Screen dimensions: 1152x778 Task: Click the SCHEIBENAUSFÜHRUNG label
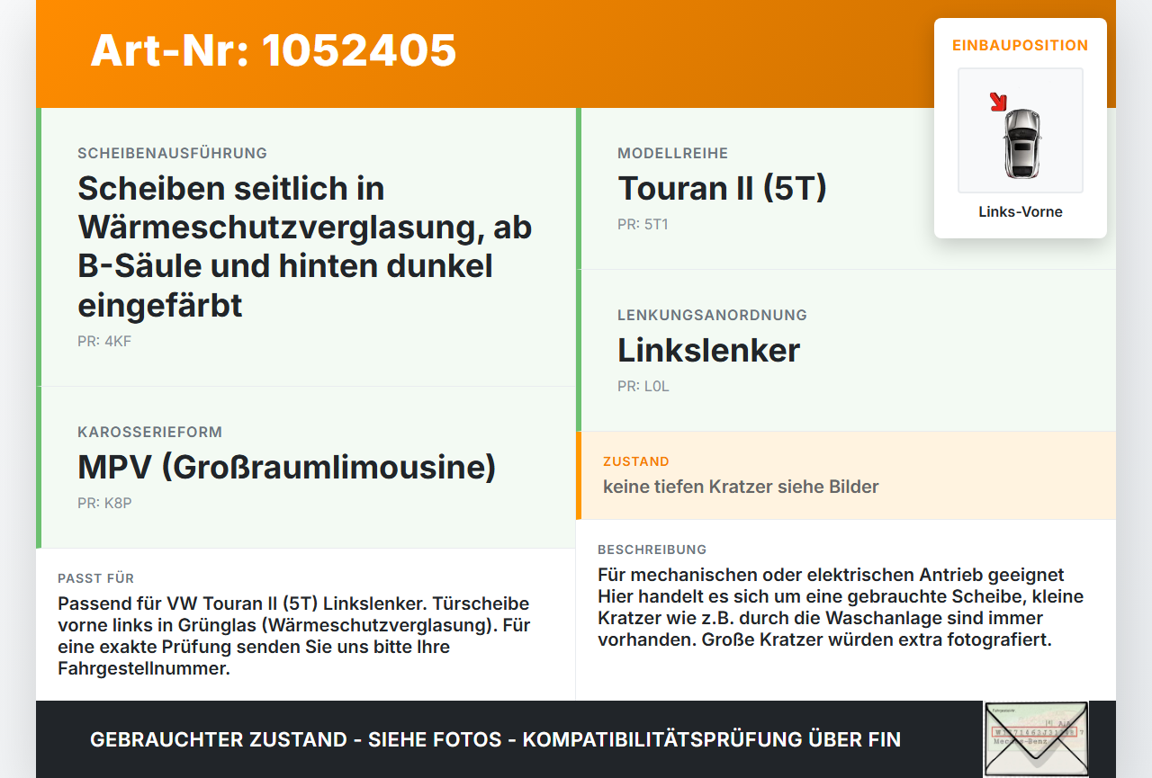173,153
